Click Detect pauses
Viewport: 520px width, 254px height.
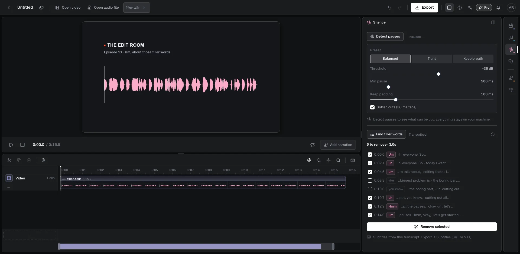pos(385,36)
